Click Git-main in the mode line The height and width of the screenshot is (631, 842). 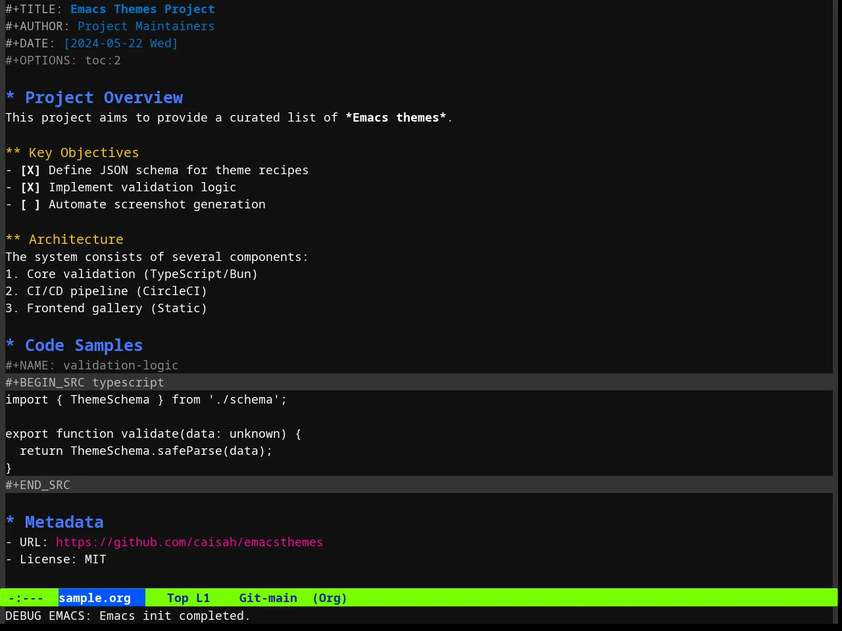(268, 598)
